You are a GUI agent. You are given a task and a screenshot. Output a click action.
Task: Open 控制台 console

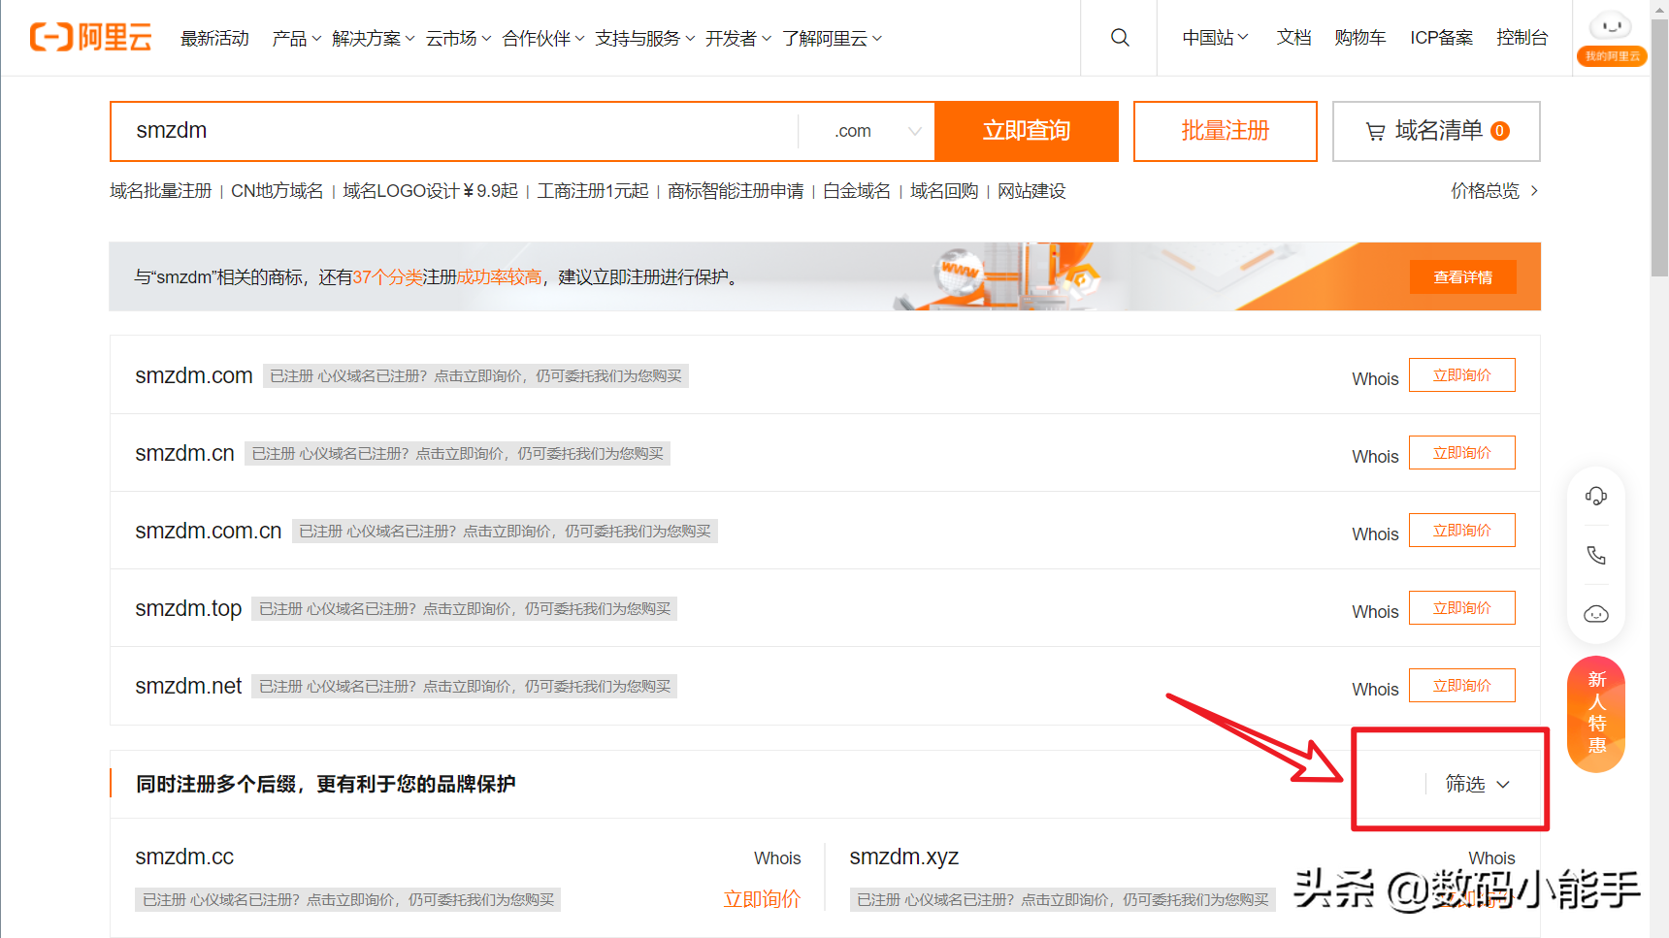[x=1522, y=38]
